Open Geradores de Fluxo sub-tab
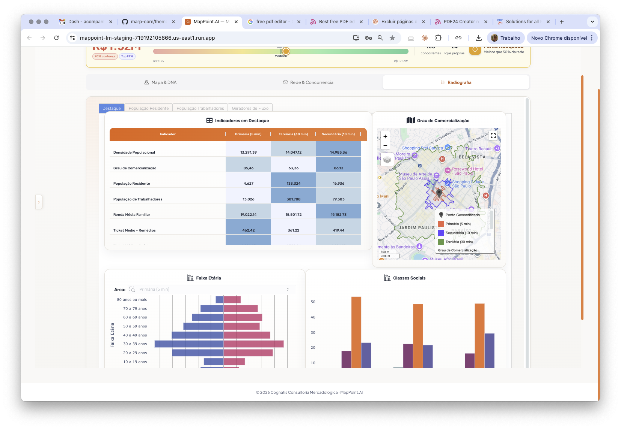The width and height of the screenshot is (621, 429). tap(250, 108)
